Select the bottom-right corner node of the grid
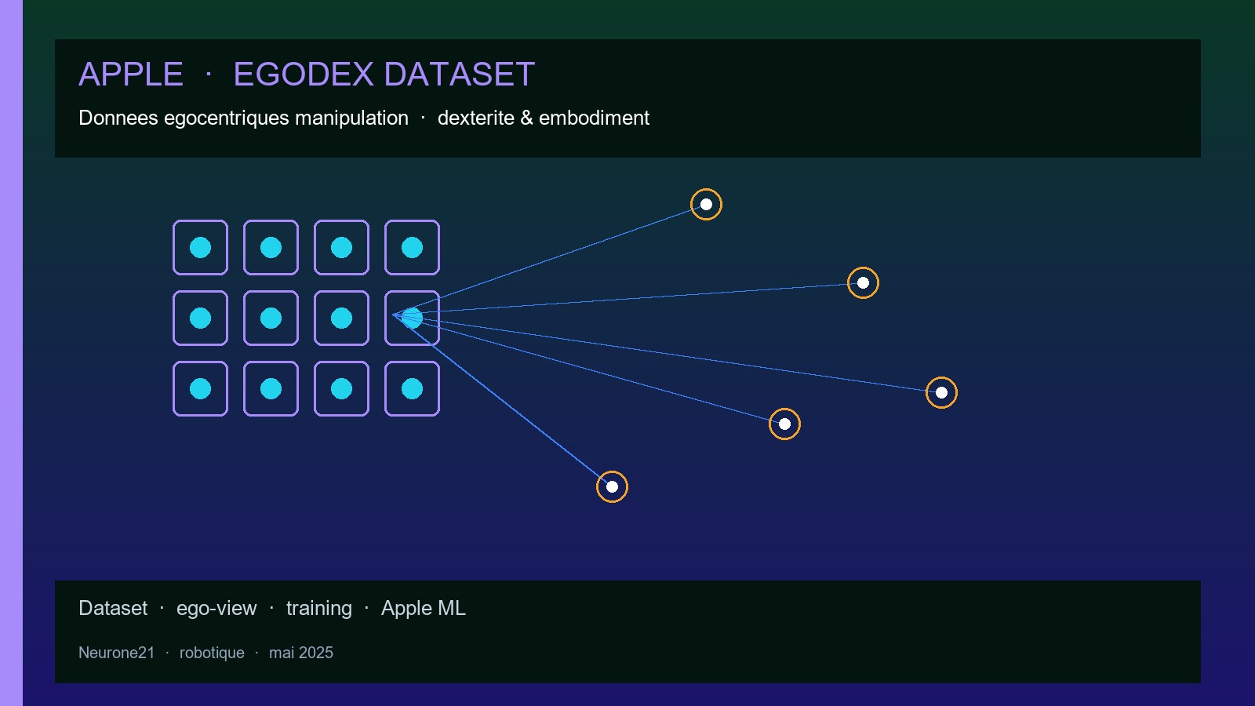This screenshot has width=1255, height=706. pyautogui.click(x=412, y=388)
